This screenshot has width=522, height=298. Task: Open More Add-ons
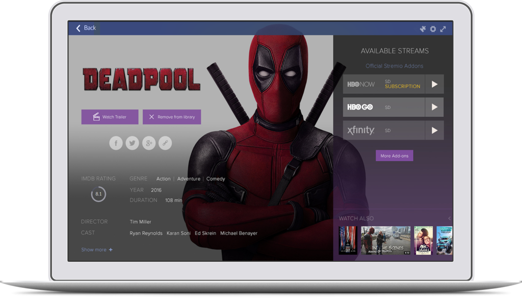pos(395,156)
